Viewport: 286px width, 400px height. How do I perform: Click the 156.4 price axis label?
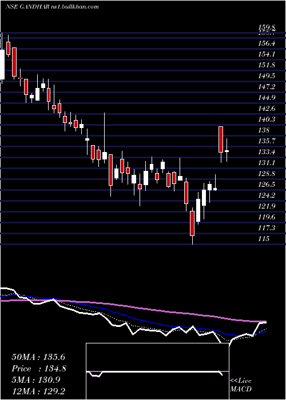[x=267, y=43]
